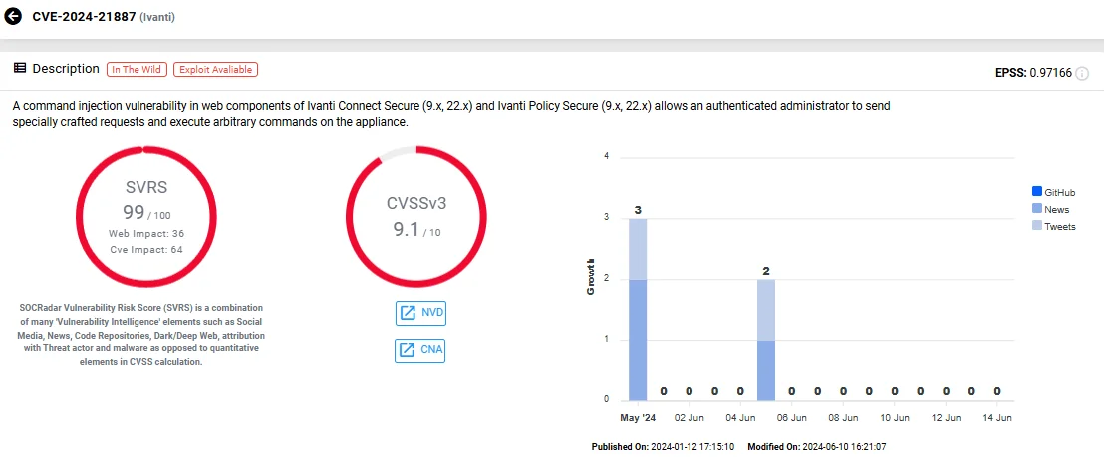
Task: Click the 14 Jun axis label
Action: 997,417
